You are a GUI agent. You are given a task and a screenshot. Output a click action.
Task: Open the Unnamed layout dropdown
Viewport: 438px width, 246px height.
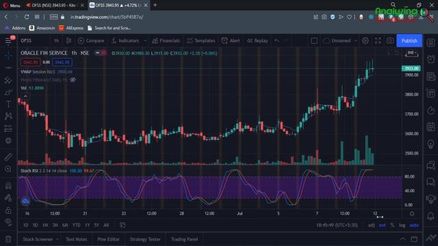[339, 41]
